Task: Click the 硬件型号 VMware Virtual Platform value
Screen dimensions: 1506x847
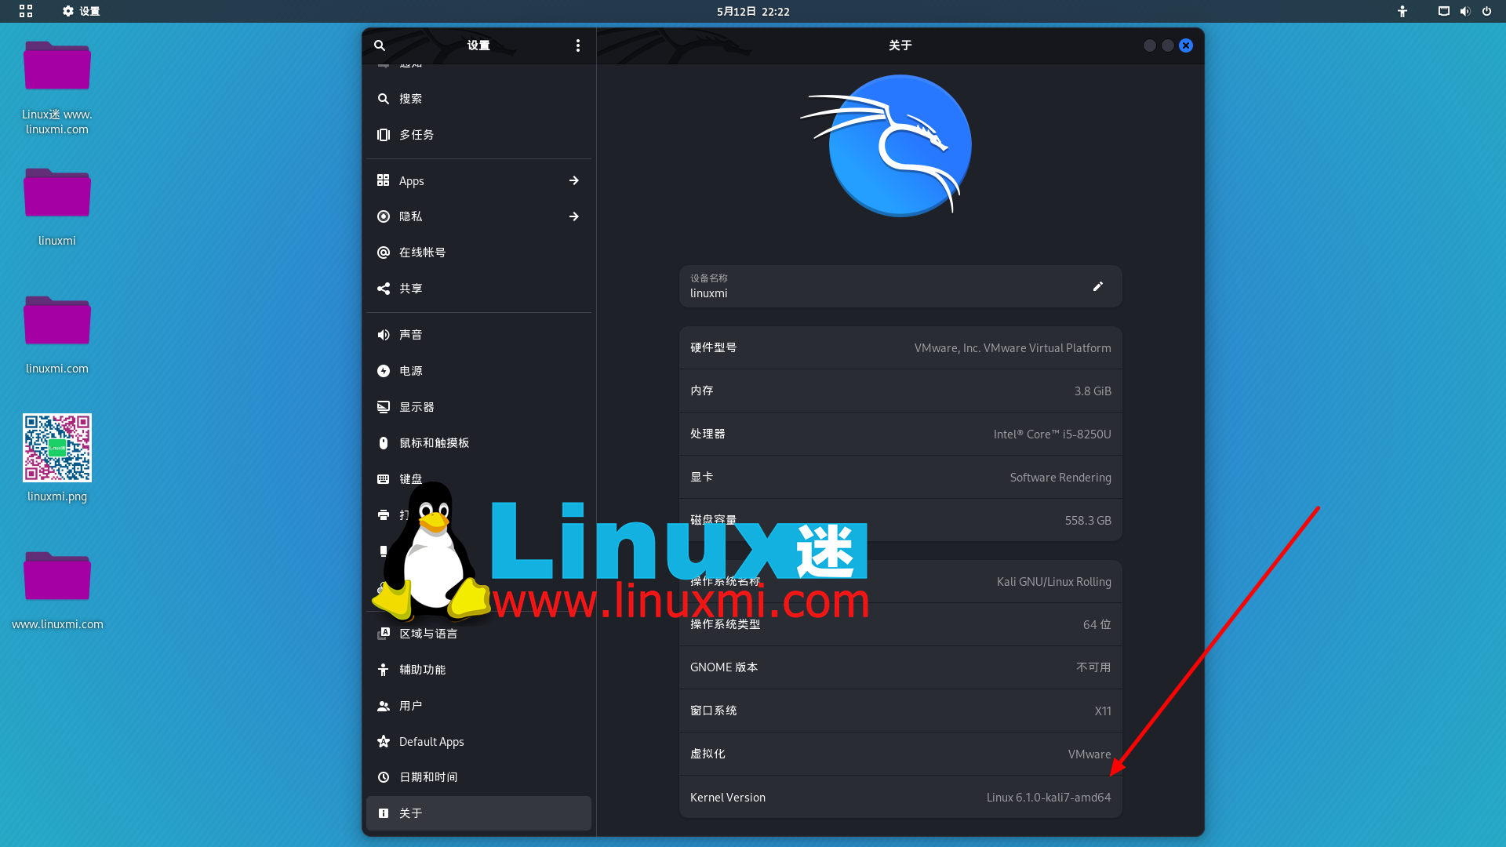Action: [1012, 348]
